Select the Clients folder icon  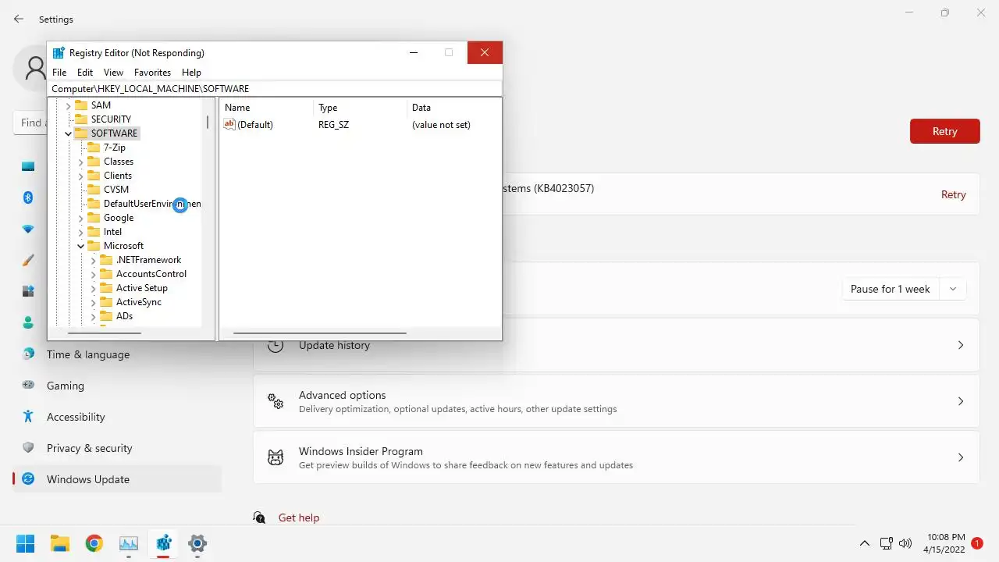click(x=93, y=175)
